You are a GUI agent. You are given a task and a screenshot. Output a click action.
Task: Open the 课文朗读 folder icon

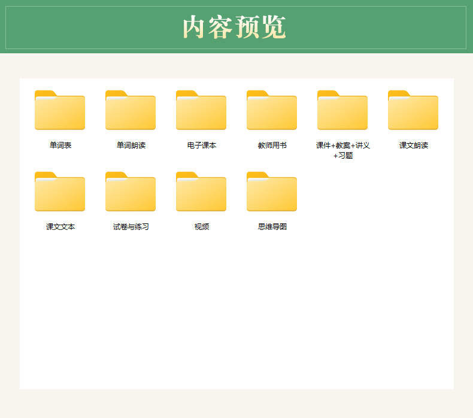(413, 110)
